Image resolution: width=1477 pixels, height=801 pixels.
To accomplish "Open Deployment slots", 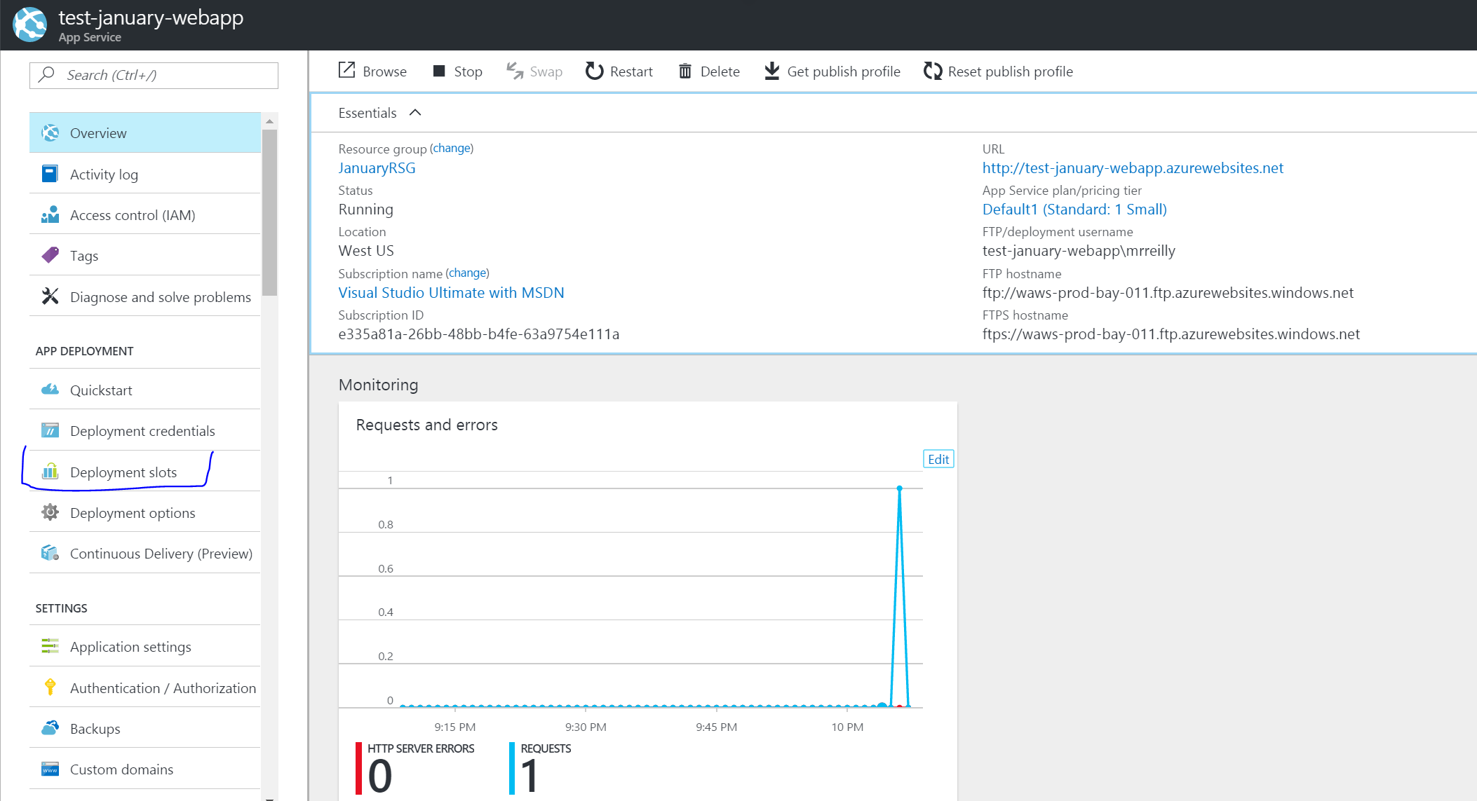I will tap(144, 471).
